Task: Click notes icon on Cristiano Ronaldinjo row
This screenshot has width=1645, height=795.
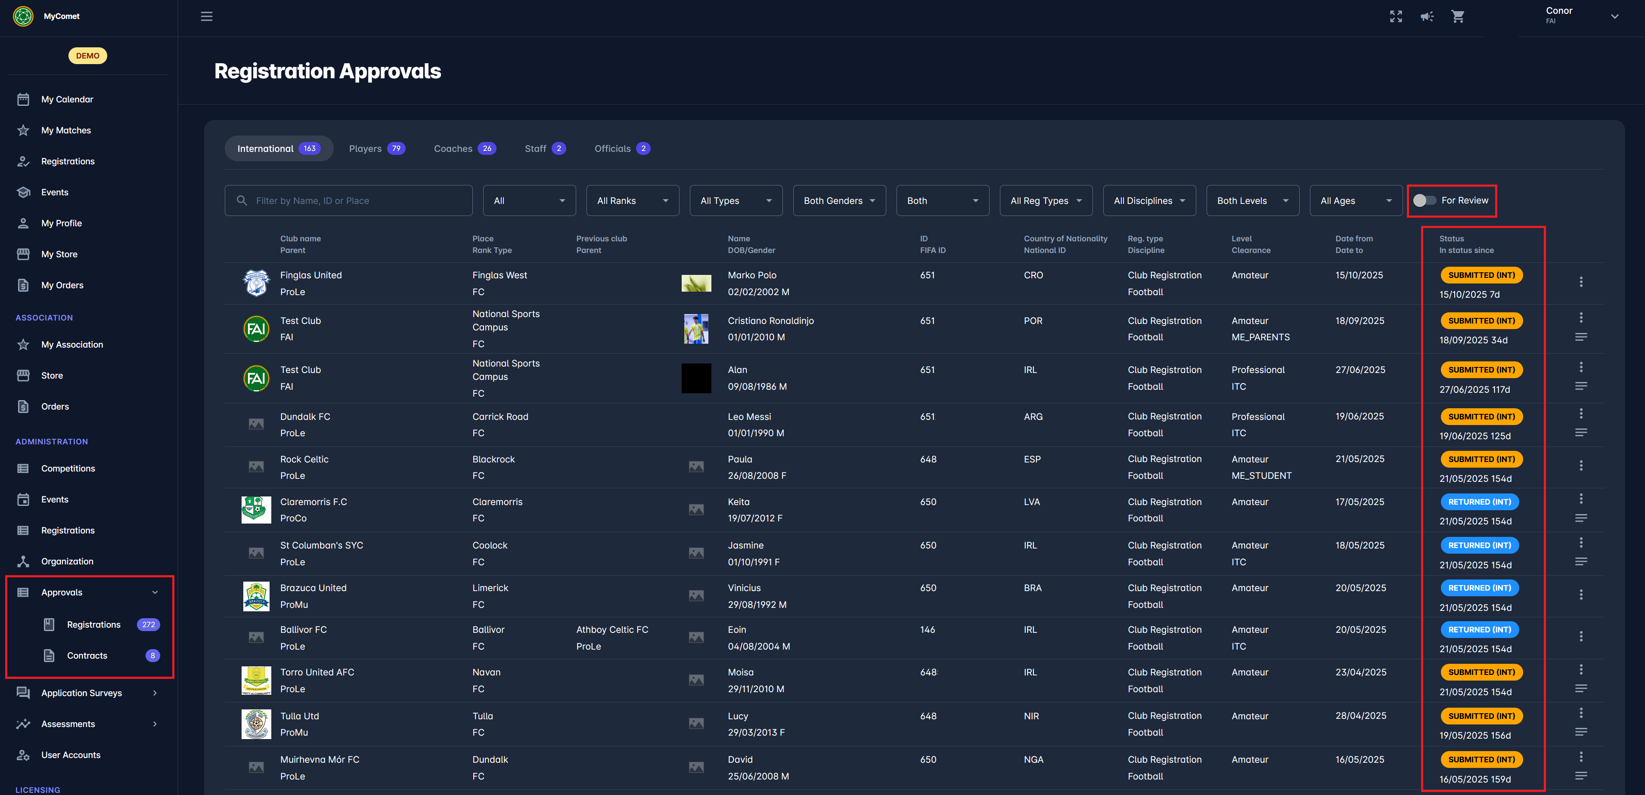Action: [1580, 337]
